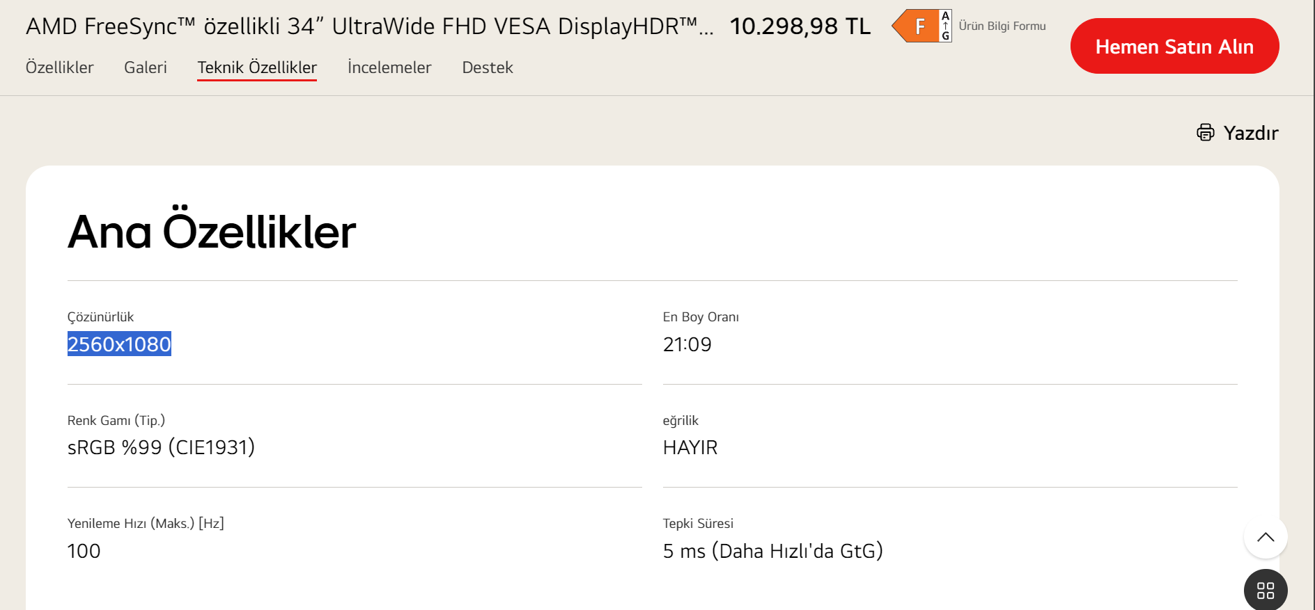Click the highlighted 2560x1080 resolution value
Viewport: 1315px width, 610px height.
pos(119,344)
